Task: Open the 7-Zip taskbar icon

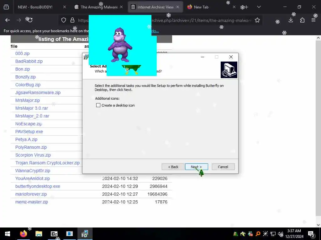Action: [54, 234]
